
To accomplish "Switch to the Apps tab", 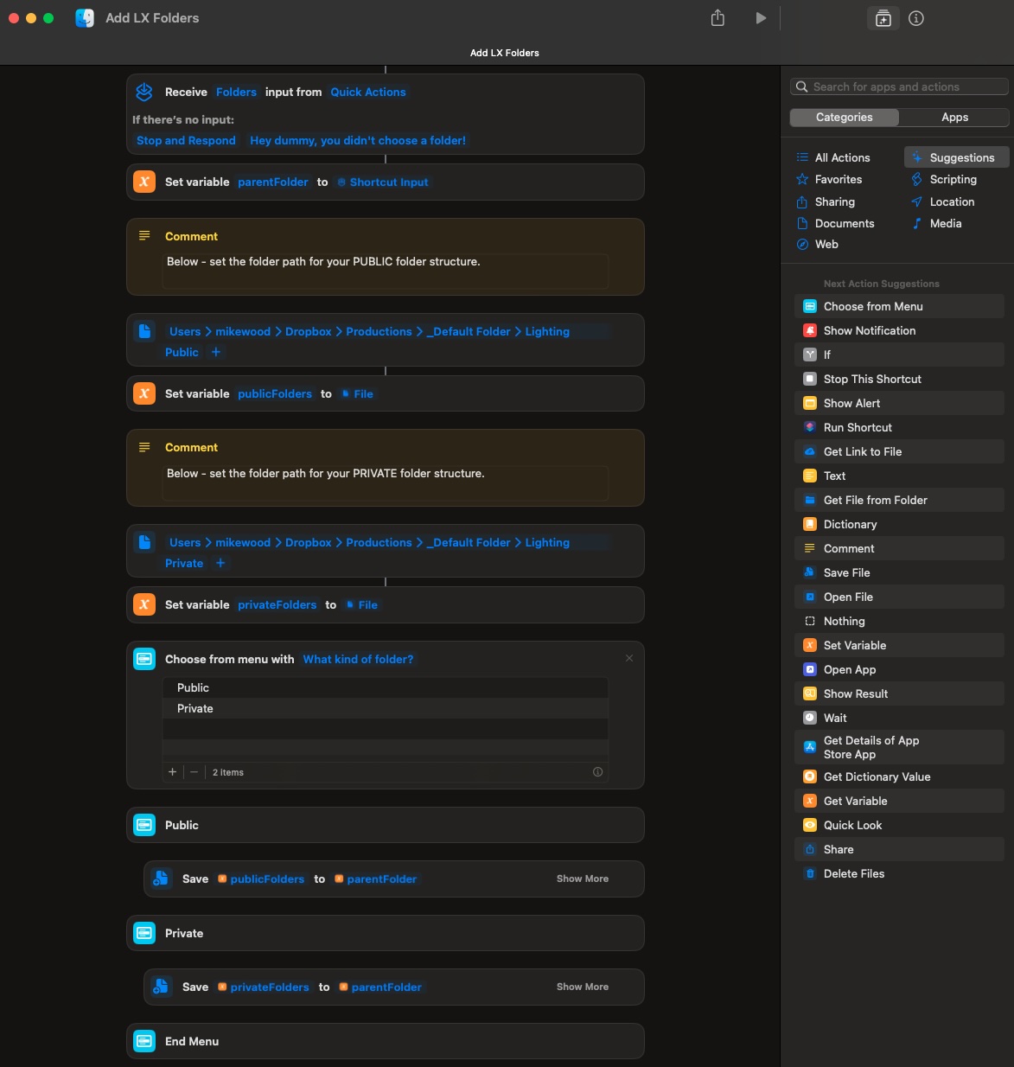I will point(954,118).
